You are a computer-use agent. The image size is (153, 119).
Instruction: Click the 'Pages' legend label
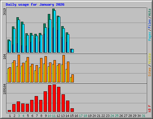click(149, 36)
